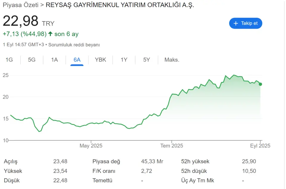The image size is (286, 189).
Task: Click the May 2025 axis label
Action: [x=91, y=145]
